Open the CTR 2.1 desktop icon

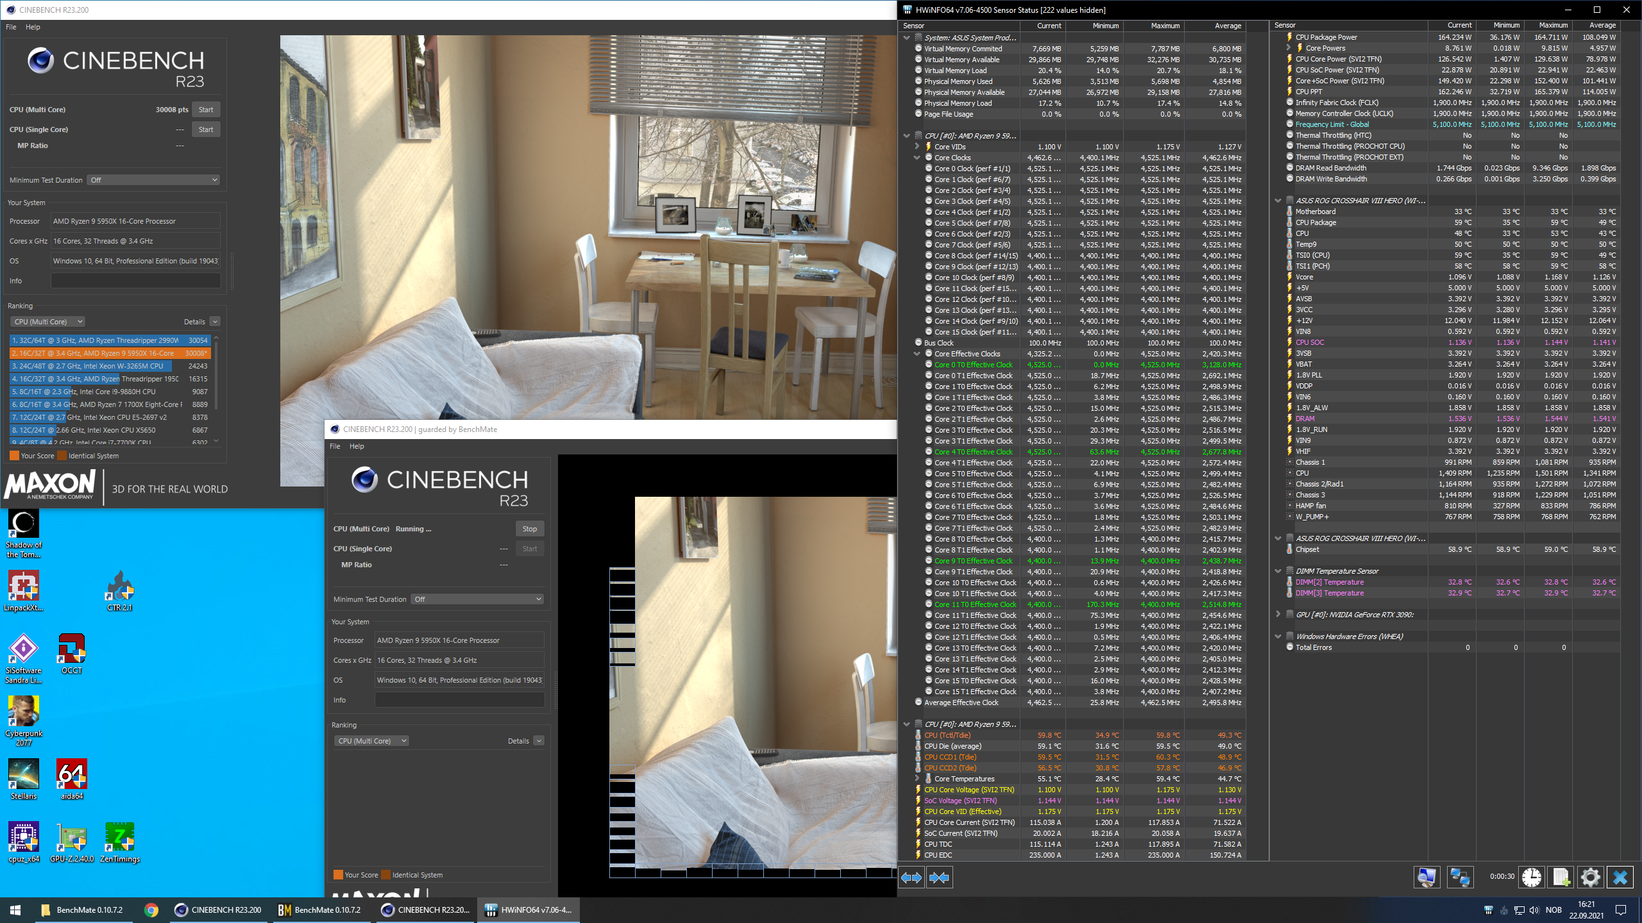click(120, 591)
